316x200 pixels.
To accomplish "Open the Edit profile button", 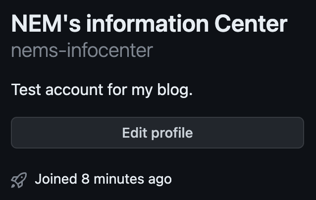I will 158,133.
